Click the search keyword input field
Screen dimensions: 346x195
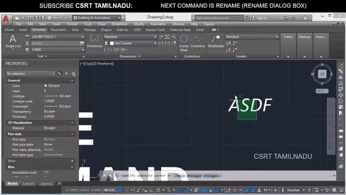click(x=219, y=18)
